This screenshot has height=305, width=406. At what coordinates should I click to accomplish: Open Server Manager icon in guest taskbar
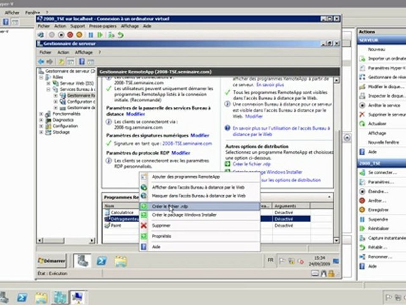pos(82,261)
